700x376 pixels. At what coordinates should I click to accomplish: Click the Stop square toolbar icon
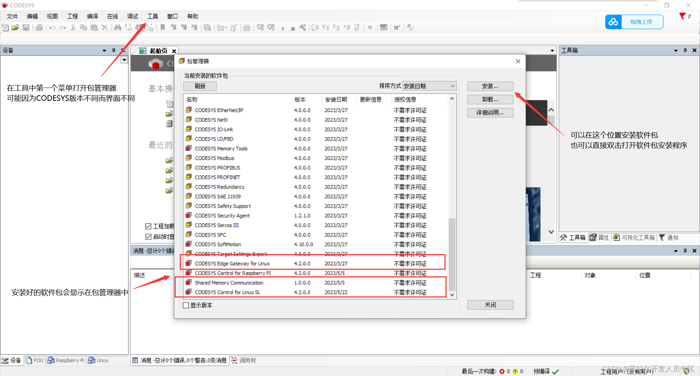coord(293,28)
